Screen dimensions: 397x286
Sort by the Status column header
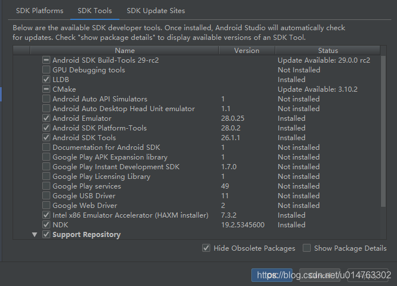click(328, 51)
